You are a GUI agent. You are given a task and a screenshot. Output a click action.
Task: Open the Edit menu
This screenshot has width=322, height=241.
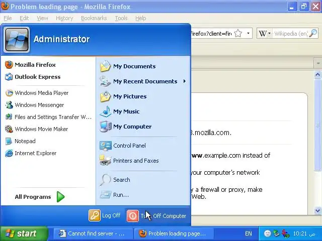pyautogui.click(x=24, y=18)
